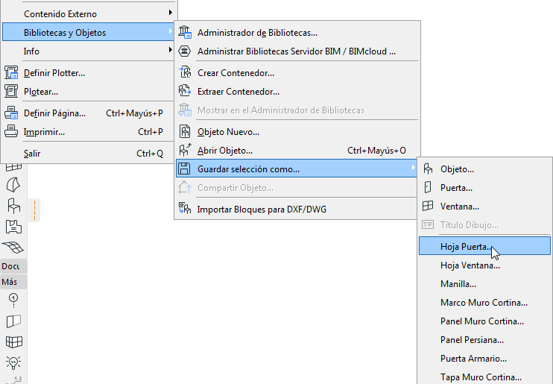Open Administrar Bibliotecas Servidor BIM / BIMcloud

tap(297, 51)
